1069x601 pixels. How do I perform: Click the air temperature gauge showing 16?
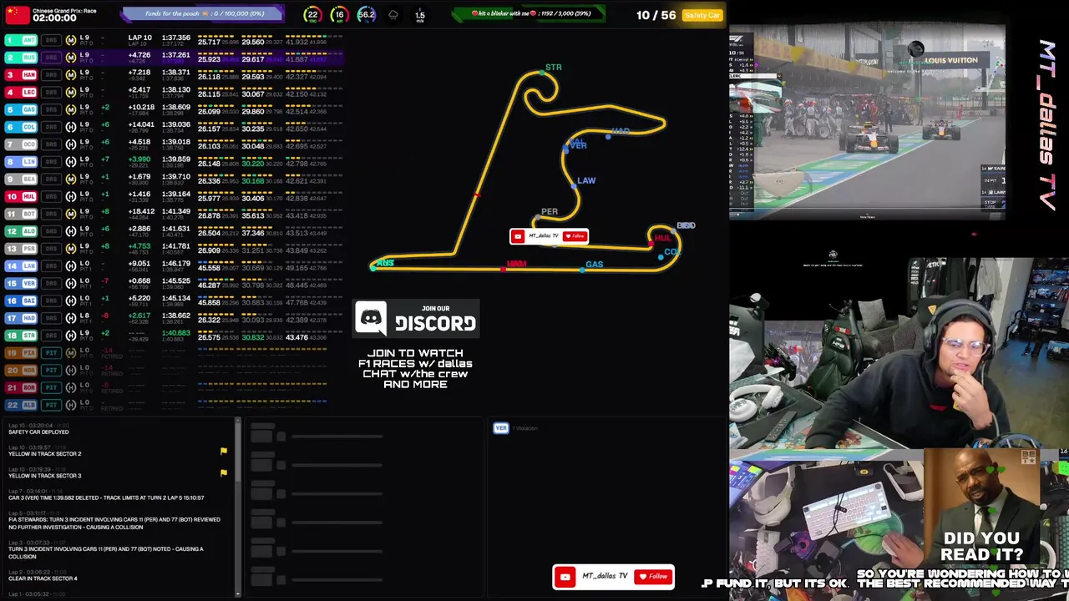tap(339, 15)
